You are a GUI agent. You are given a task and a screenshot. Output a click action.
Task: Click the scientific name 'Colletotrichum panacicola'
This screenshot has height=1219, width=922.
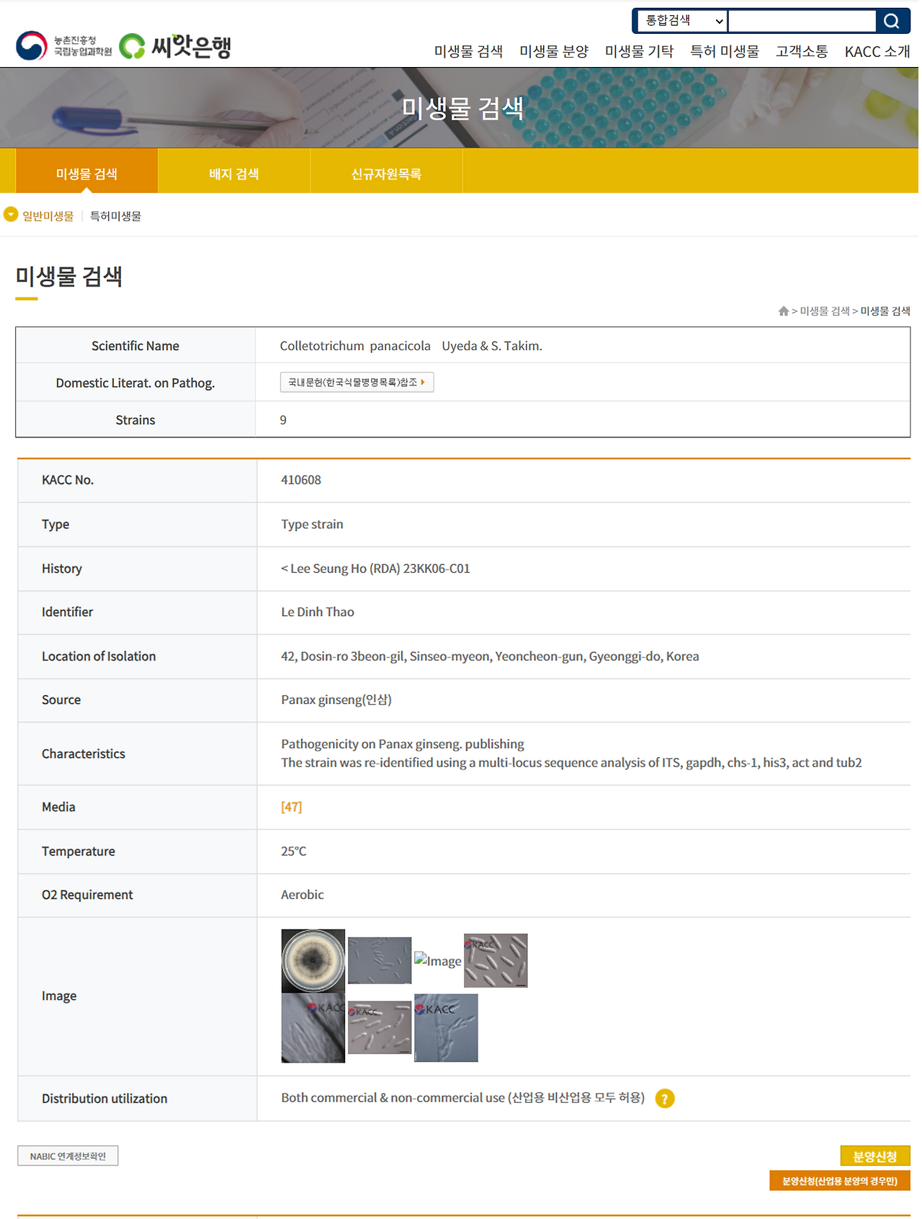coord(355,346)
